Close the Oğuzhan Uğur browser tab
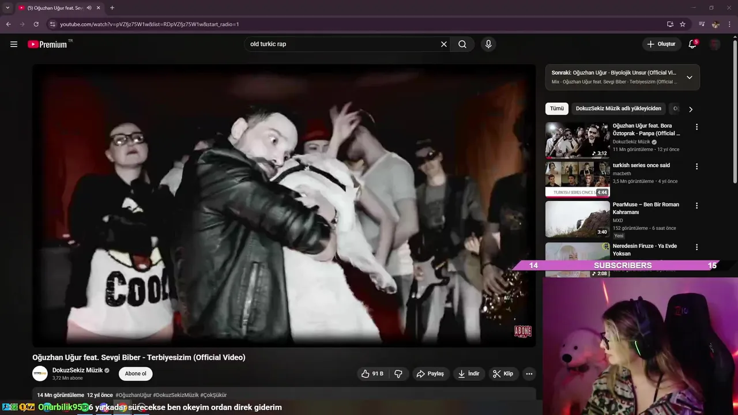 tap(99, 7)
